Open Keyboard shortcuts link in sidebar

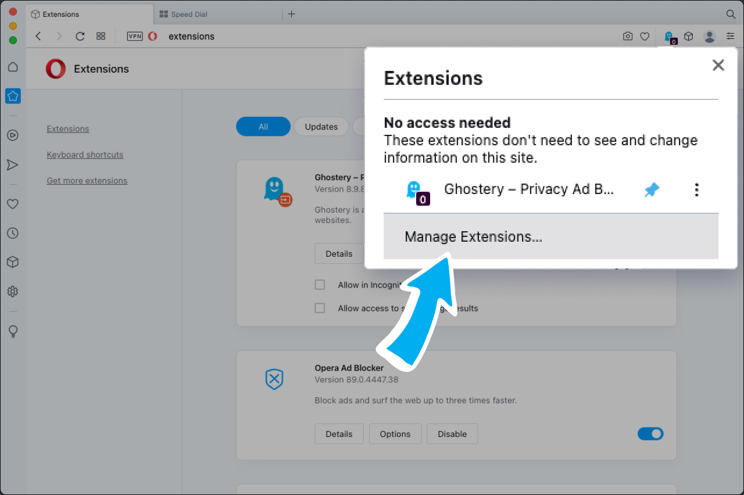(85, 155)
